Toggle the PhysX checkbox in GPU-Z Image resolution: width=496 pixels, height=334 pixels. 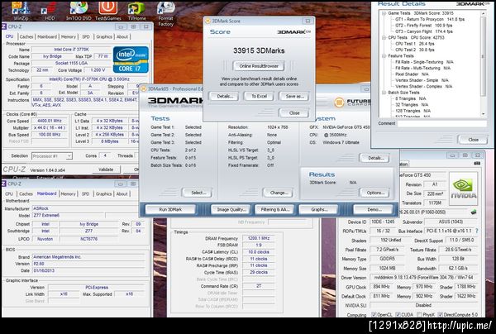[419, 314]
